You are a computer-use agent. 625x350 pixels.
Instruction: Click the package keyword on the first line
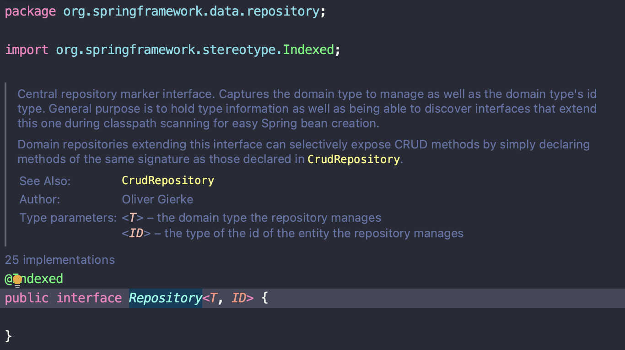coord(30,12)
